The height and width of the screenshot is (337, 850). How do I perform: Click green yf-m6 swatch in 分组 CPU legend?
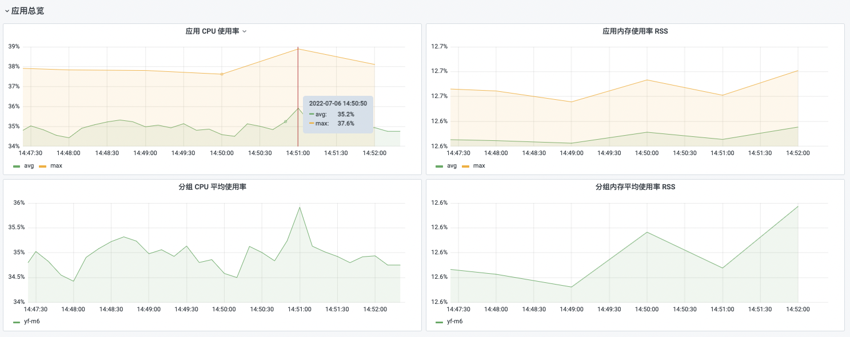(17, 322)
